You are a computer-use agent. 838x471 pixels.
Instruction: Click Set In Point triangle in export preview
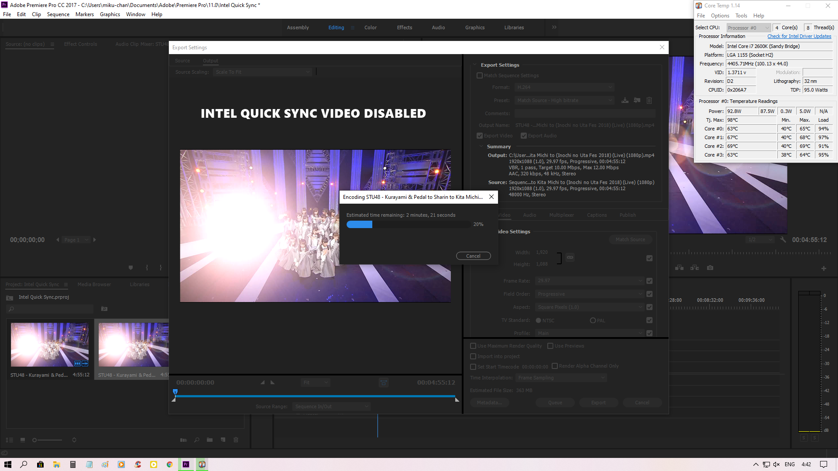tap(263, 382)
